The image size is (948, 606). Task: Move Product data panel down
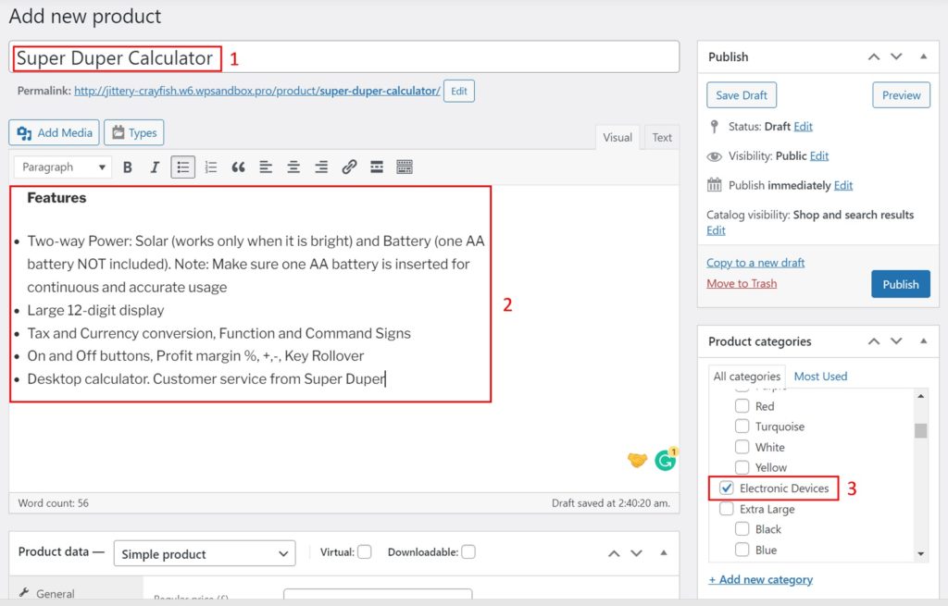pyautogui.click(x=637, y=553)
